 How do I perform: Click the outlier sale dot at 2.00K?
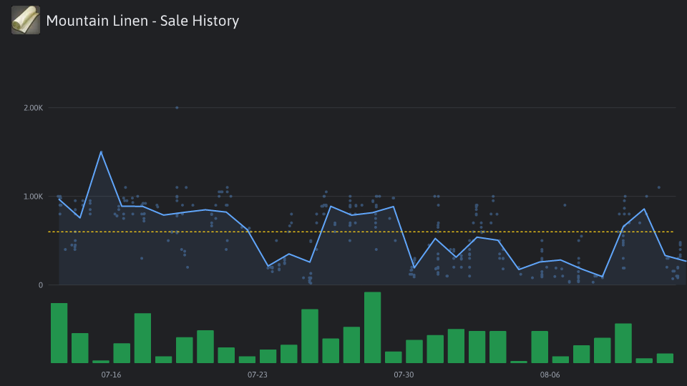(177, 108)
